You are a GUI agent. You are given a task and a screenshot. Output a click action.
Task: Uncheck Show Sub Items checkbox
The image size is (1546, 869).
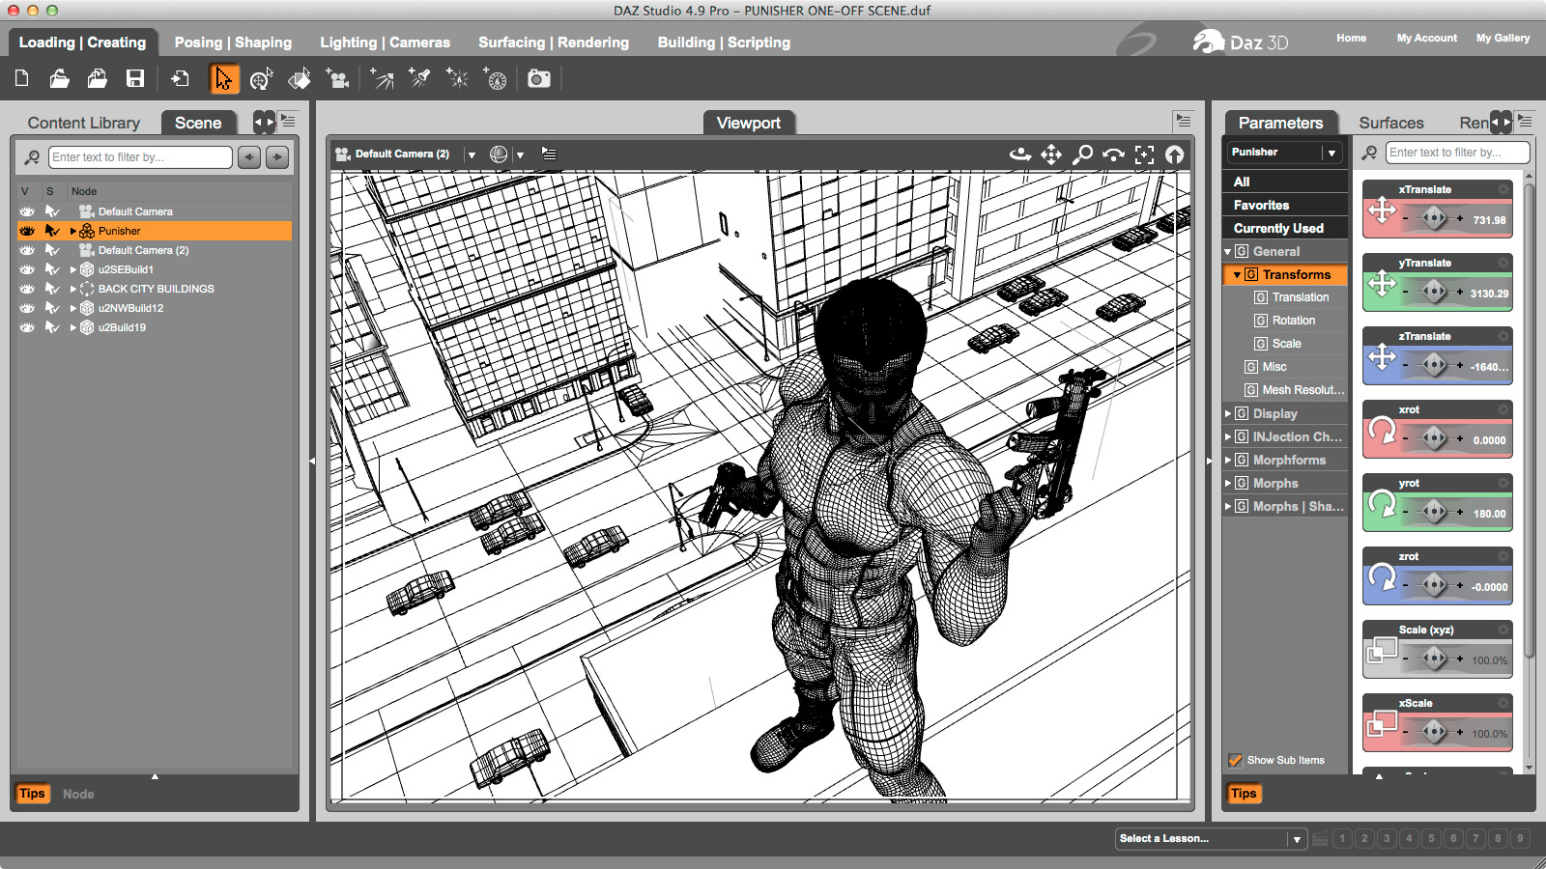[x=1235, y=760]
